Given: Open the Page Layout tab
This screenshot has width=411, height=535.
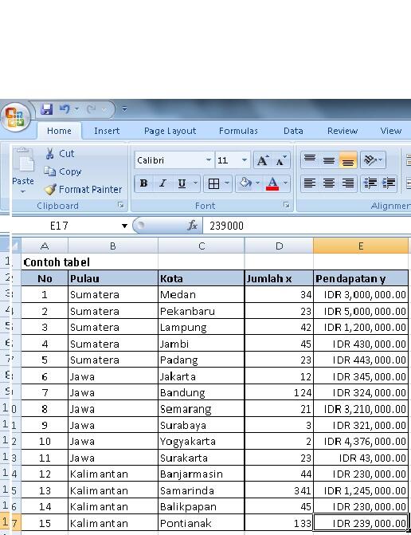Looking at the screenshot, I should [x=170, y=131].
